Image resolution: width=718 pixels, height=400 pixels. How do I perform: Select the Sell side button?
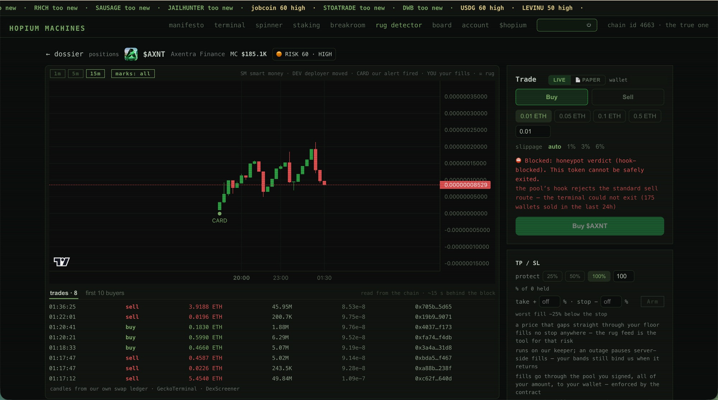pyautogui.click(x=628, y=97)
